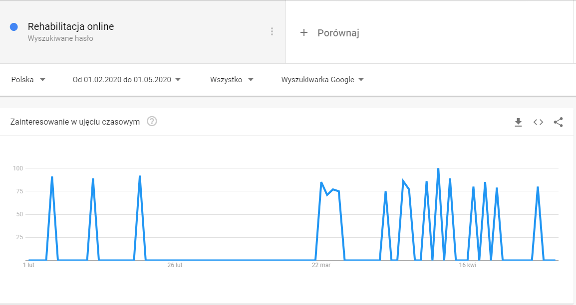Click the 22 mar label on the timeline
576x305 pixels.
point(321,265)
